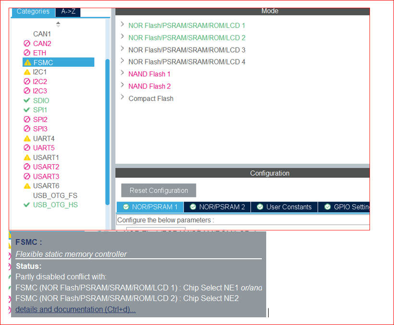This screenshot has width=394, height=325.
Task: Select the SPI1 label in the list
Action: click(x=40, y=109)
